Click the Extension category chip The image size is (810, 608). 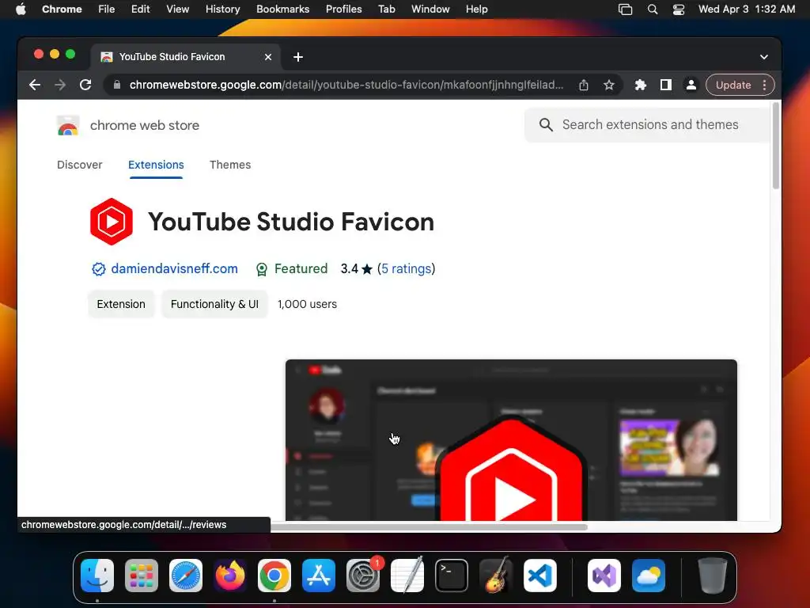click(x=121, y=304)
